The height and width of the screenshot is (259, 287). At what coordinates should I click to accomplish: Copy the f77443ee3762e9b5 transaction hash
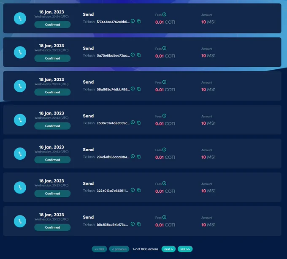pyautogui.click(x=139, y=22)
